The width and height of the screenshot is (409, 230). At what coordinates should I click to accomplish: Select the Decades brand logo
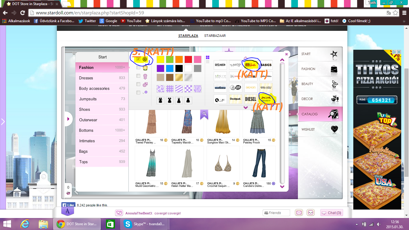251,87
